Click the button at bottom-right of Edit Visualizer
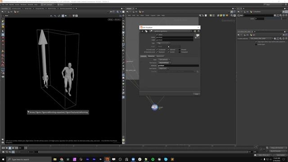This screenshot has width=288, height=162. pos(196,94)
